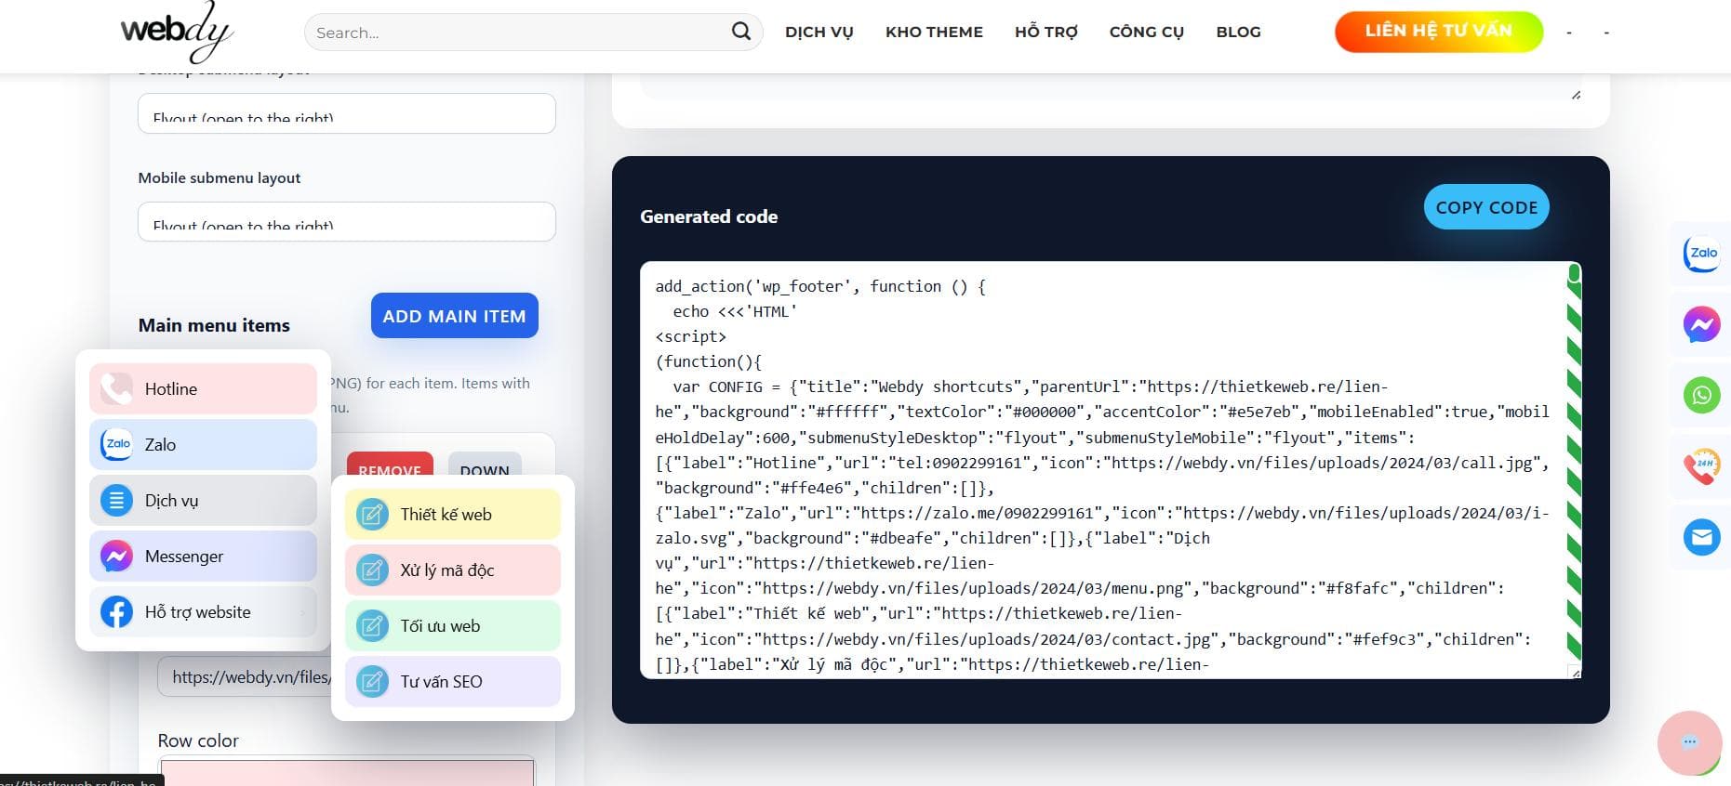Click the LIÊN HỆ TƯ VẤN button
Image resolution: width=1731 pixels, height=786 pixels.
tap(1439, 32)
